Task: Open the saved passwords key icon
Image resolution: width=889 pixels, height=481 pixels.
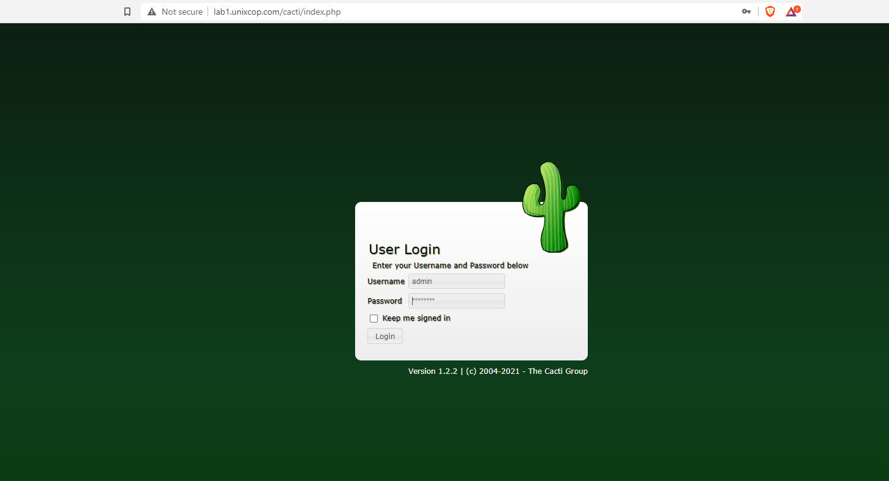Action: pos(746,12)
